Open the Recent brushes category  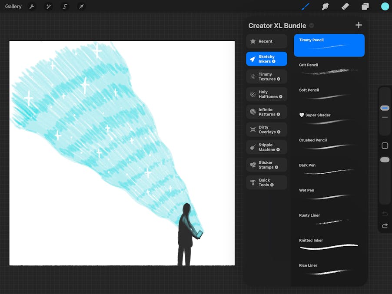(266, 41)
